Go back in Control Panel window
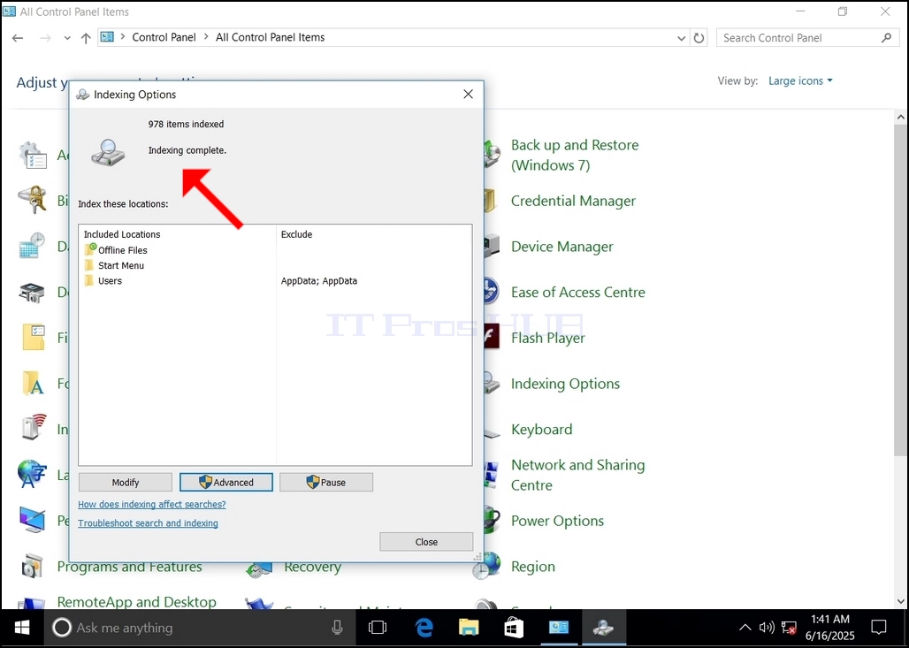This screenshot has height=648, width=909. (18, 38)
